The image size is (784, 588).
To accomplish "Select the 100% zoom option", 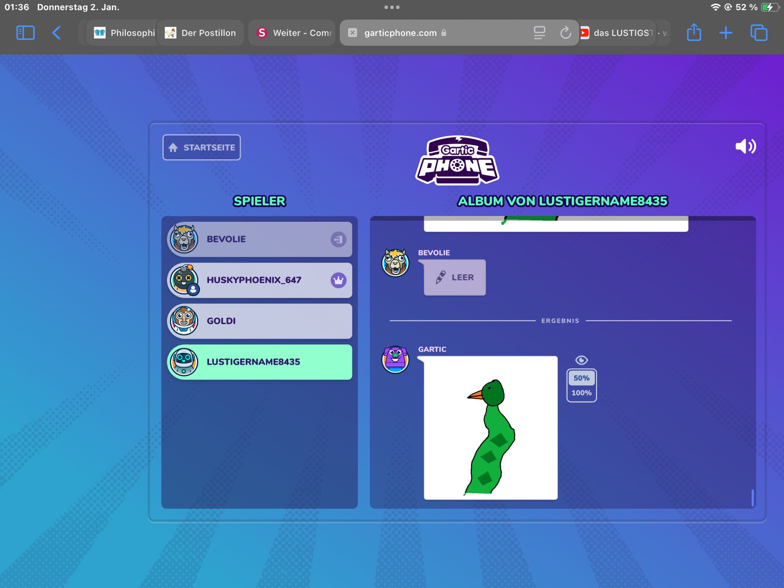I will [x=581, y=393].
